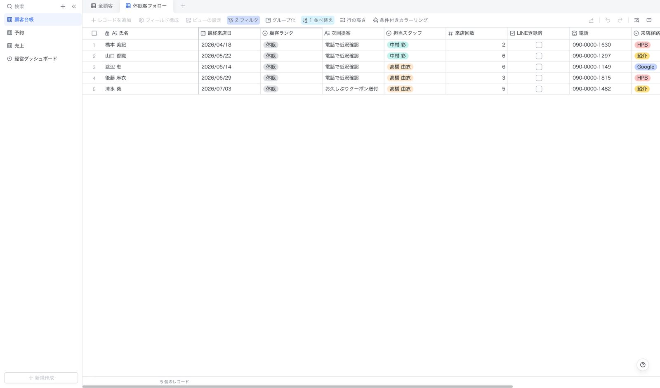Open the comments icon in toolbar
660x388 pixels.
[x=649, y=20]
